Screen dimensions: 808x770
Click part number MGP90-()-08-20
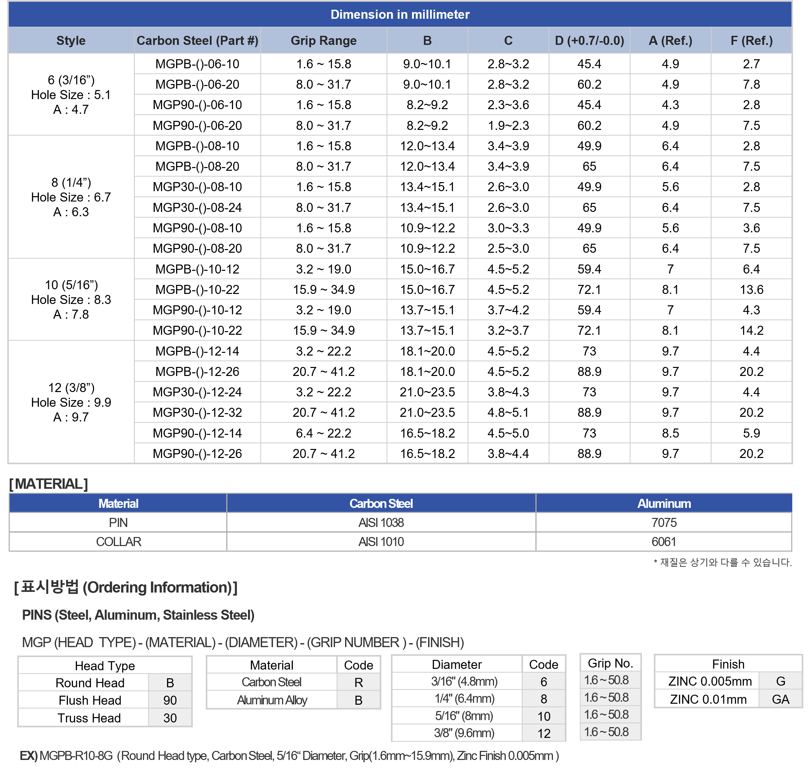point(197,249)
